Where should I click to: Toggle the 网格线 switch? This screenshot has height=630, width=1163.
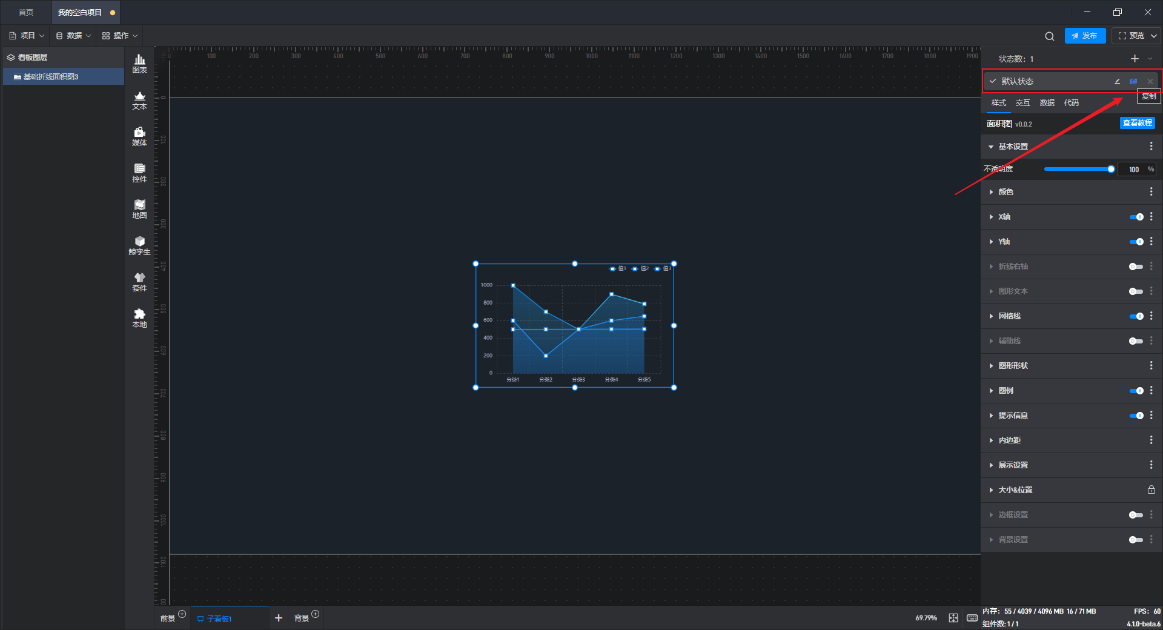(1136, 316)
